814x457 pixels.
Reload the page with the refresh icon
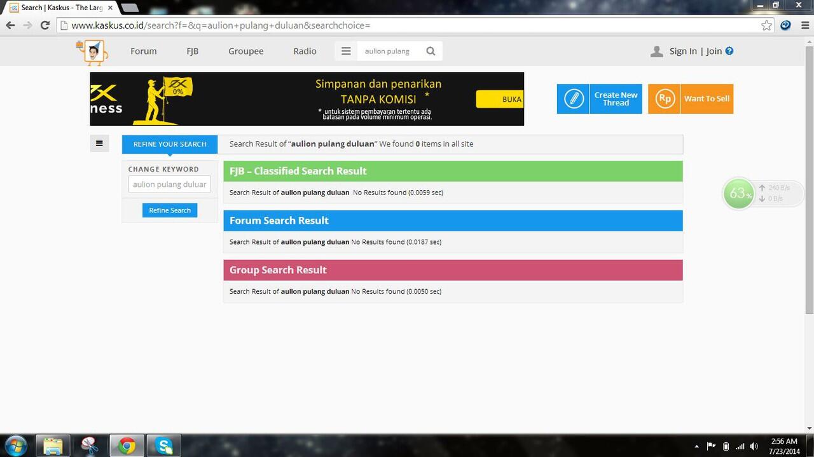tap(45, 25)
